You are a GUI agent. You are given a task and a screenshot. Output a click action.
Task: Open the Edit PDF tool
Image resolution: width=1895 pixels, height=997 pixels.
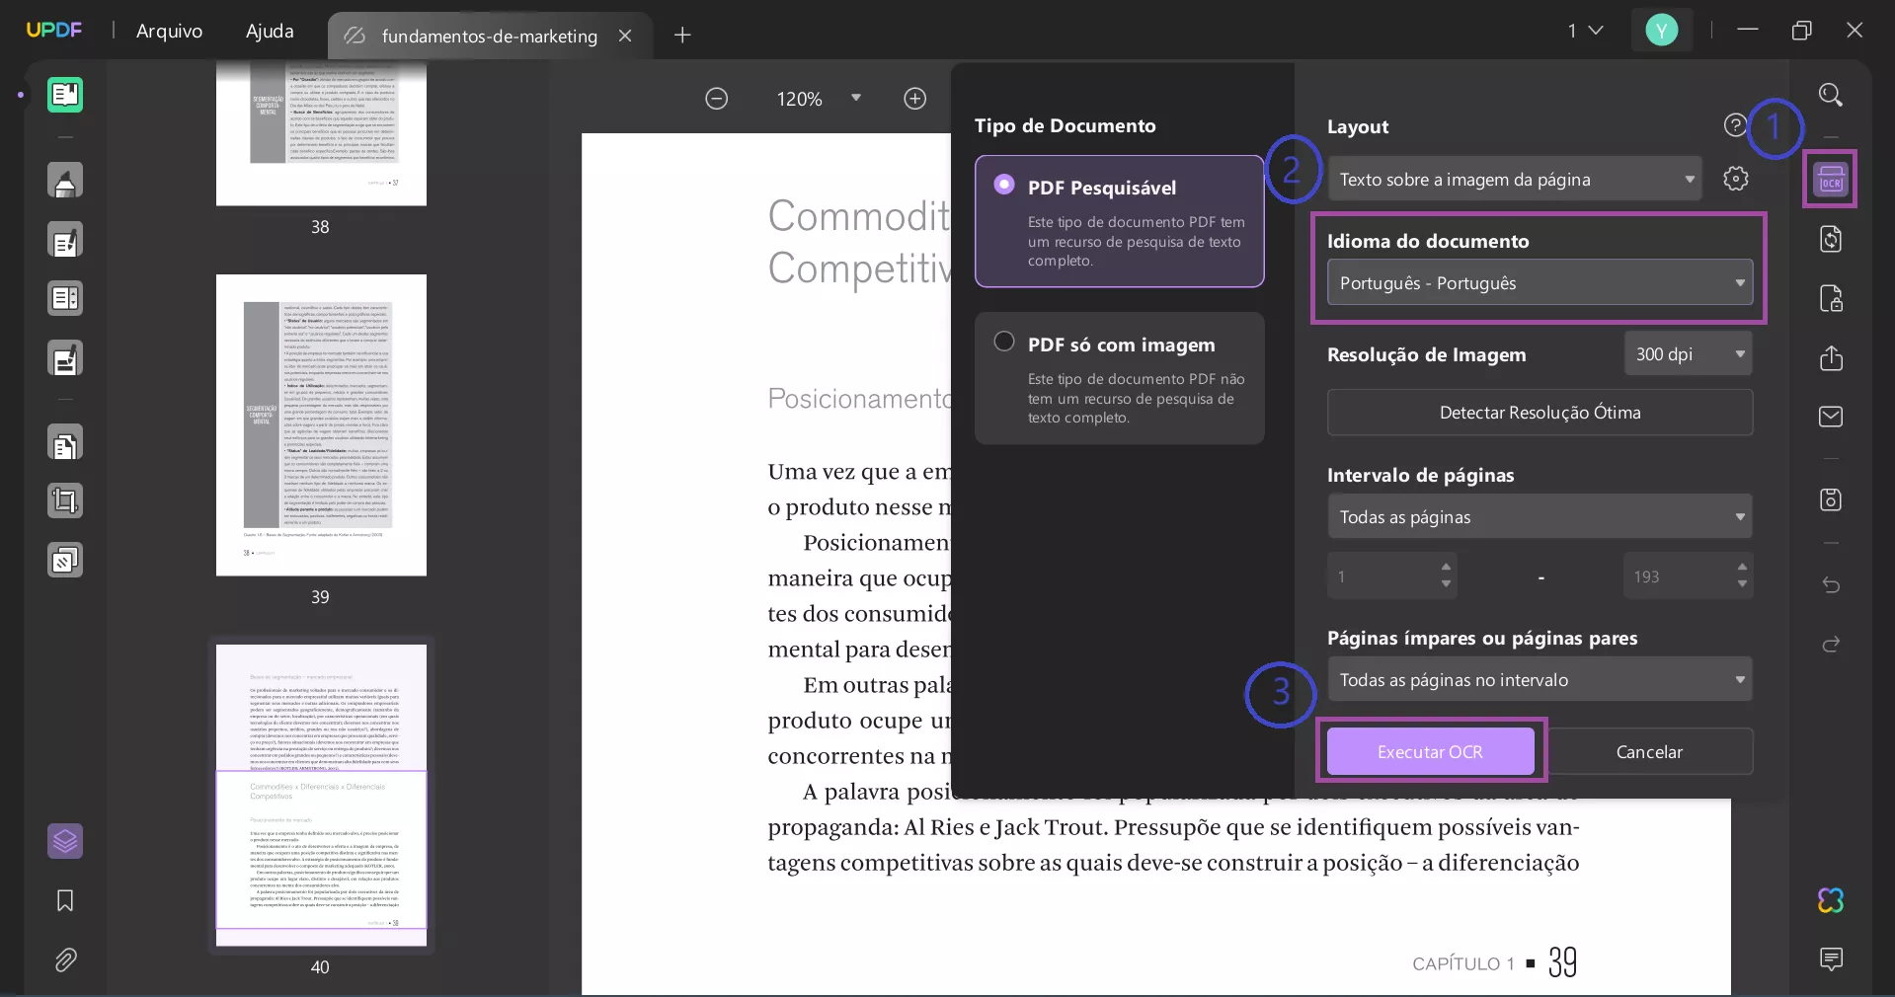65,240
